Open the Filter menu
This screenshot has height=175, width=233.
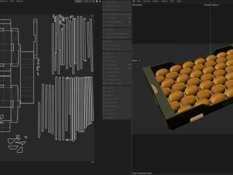click(172, 1)
